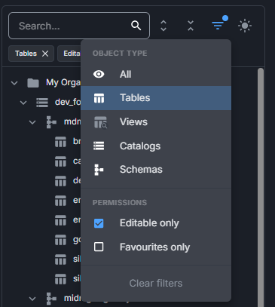Click the dev_fo catalog icon
Image resolution: width=275 pixels, height=307 pixels.
(x=42, y=103)
